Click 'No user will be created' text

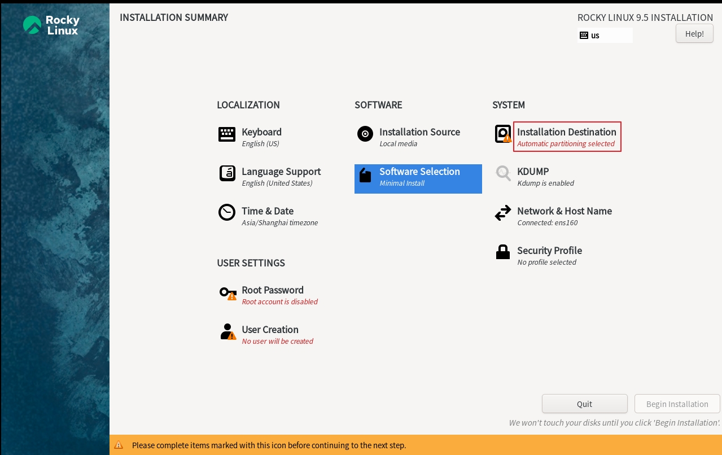coord(277,342)
